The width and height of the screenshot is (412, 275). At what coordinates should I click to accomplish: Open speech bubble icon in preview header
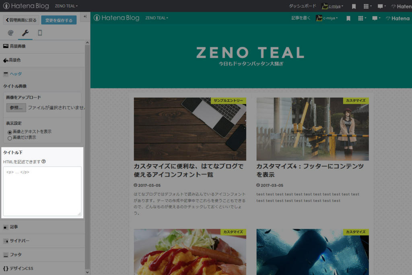(376, 18)
